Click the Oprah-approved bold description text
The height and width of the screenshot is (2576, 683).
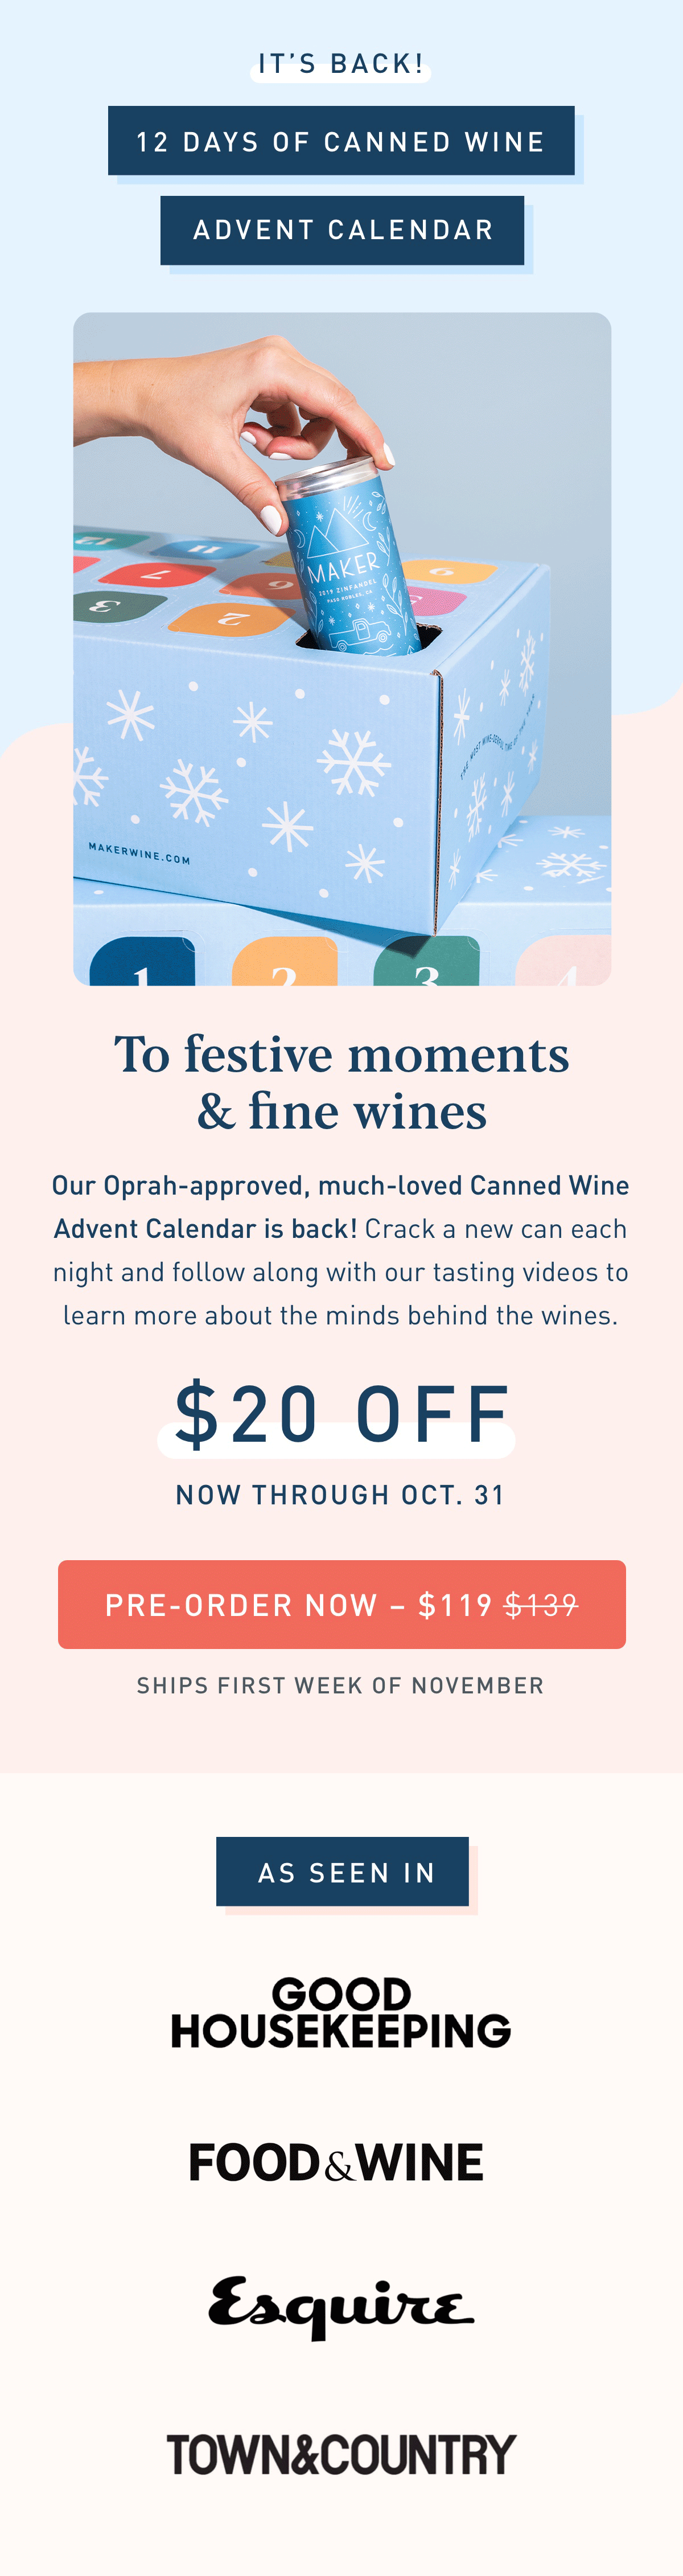(x=341, y=1206)
